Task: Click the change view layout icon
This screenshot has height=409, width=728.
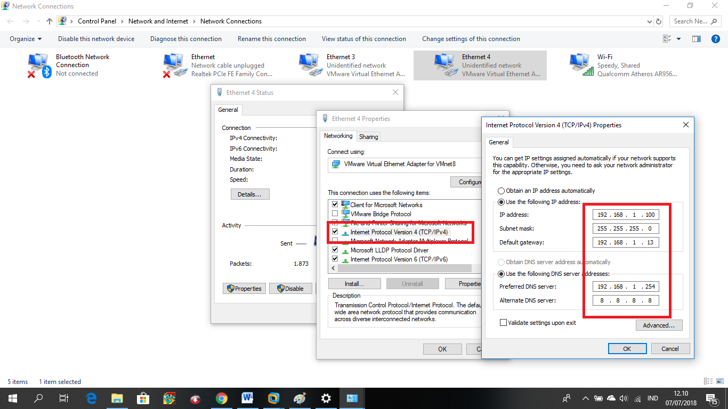Action: click(667, 39)
